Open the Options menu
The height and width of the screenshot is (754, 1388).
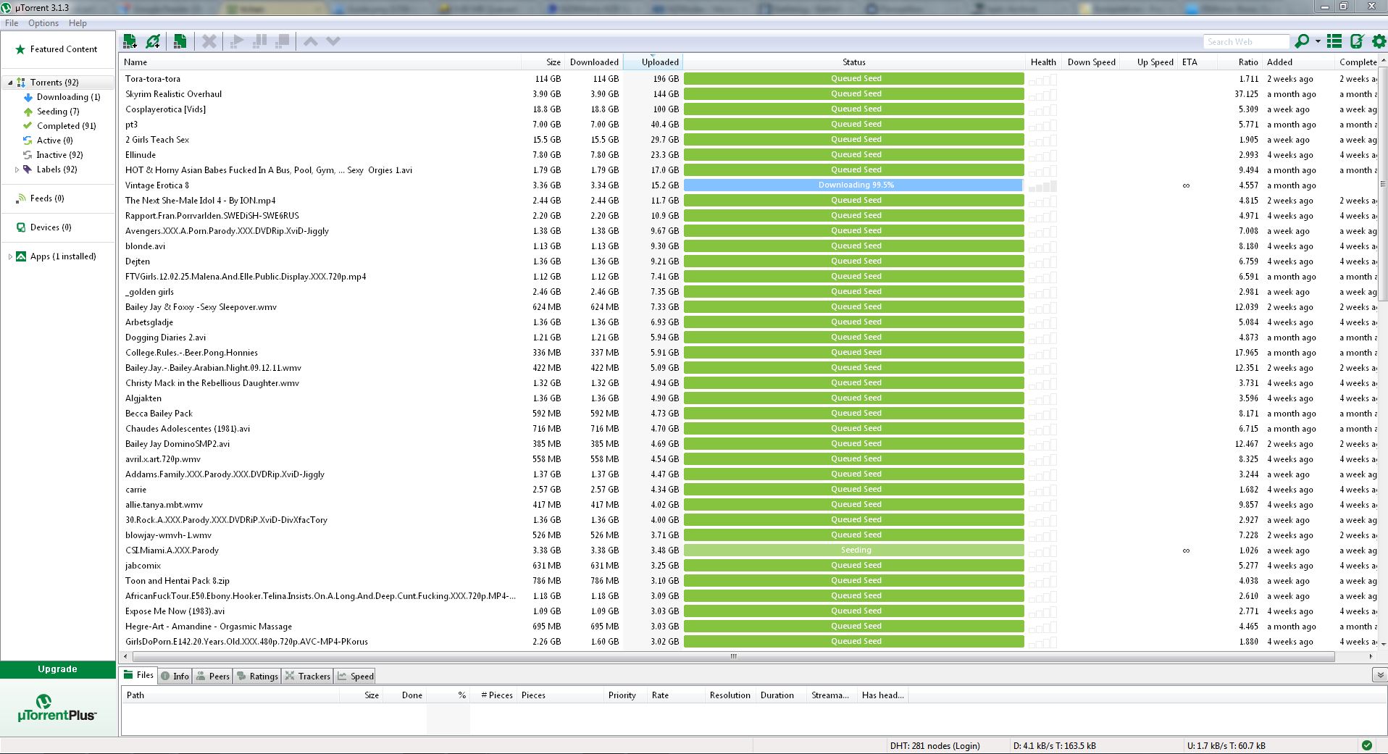[x=43, y=23]
